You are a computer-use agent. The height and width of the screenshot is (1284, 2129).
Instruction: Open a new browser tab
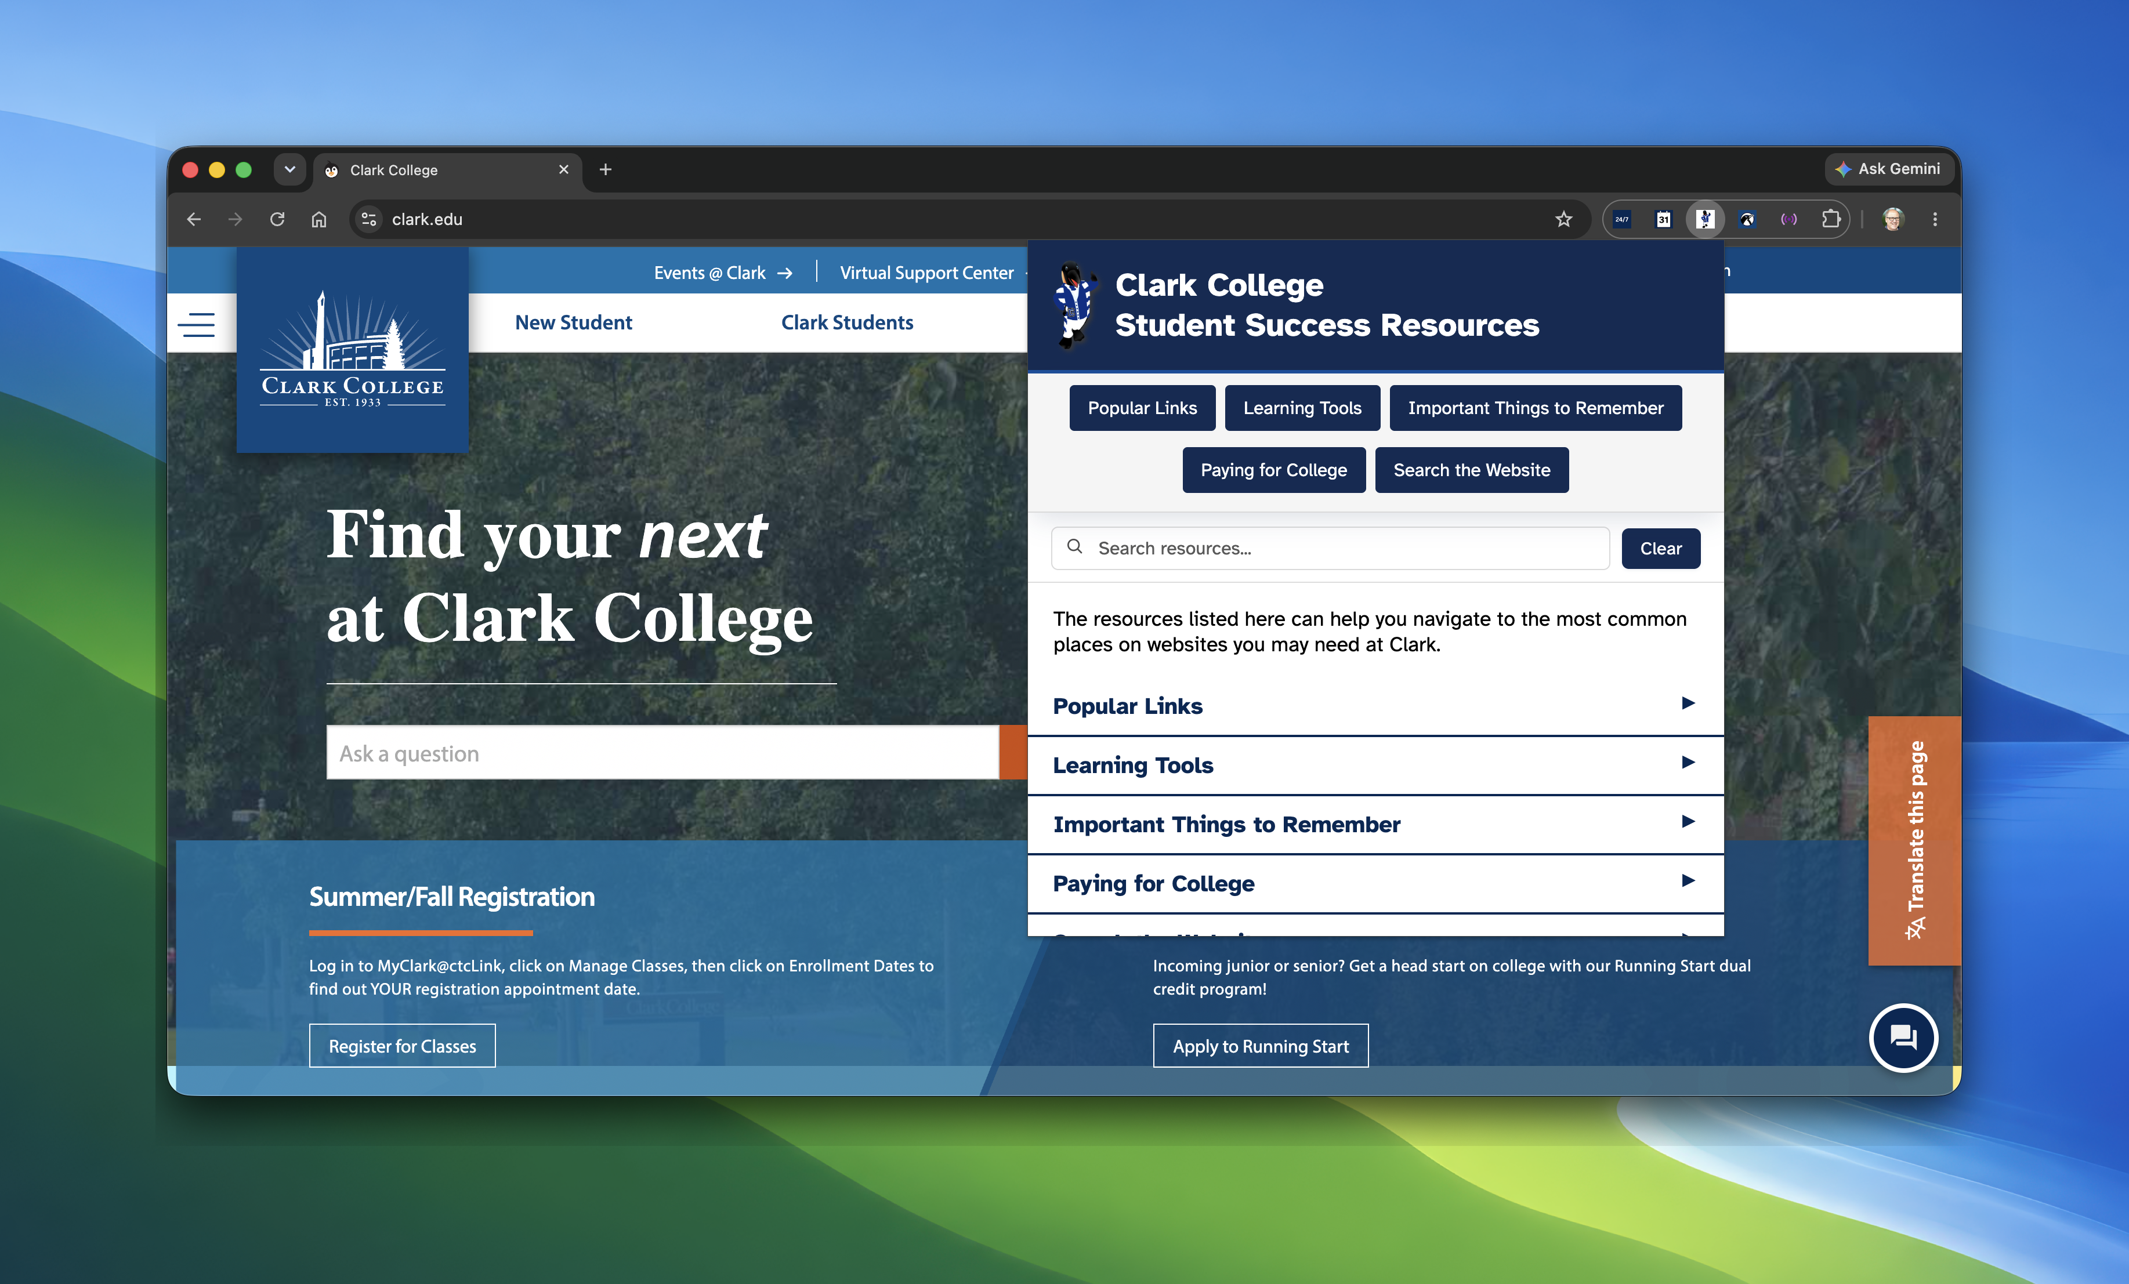(606, 169)
